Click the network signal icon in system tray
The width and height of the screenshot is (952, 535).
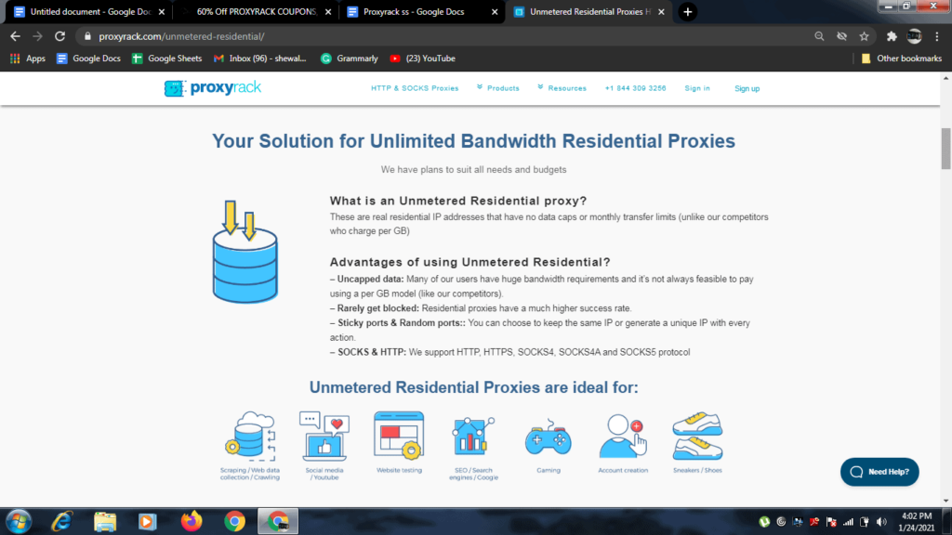click(x=848, y=522)
